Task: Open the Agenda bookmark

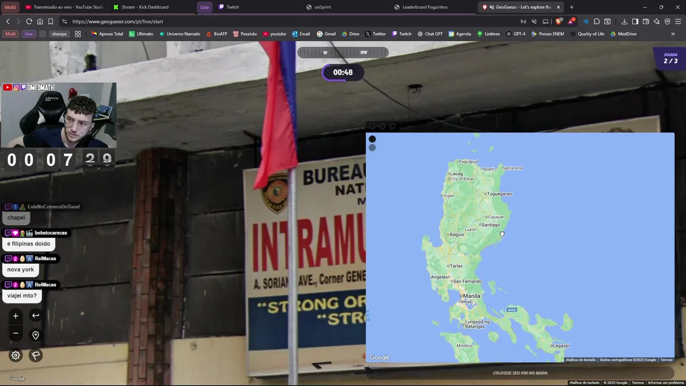Action: (x=459, y=34)
